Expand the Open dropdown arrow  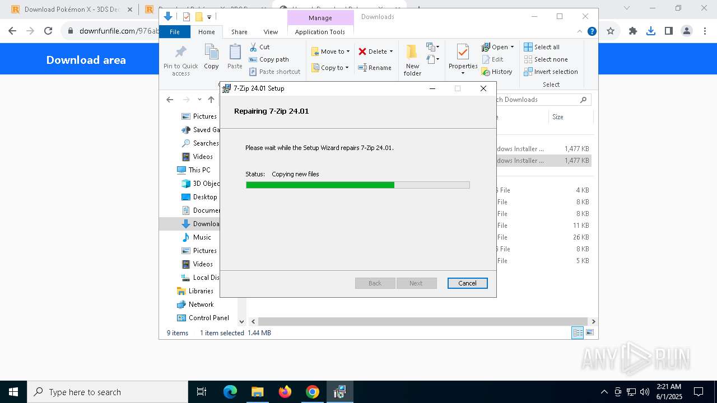click(x=512, y=47)
